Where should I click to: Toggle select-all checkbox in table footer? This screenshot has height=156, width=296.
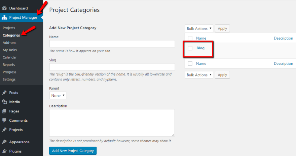pos(190,63)
